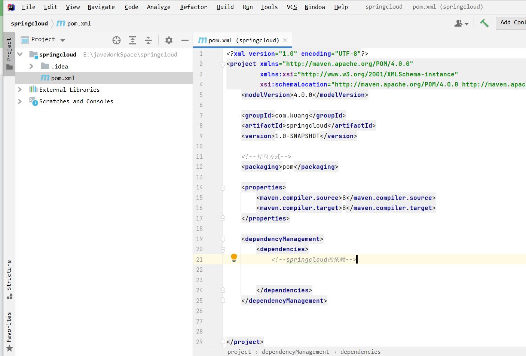This screenshot has height=356, width=526.
Task: Click line number 12 in the gutter
Action: click(199, 167)
